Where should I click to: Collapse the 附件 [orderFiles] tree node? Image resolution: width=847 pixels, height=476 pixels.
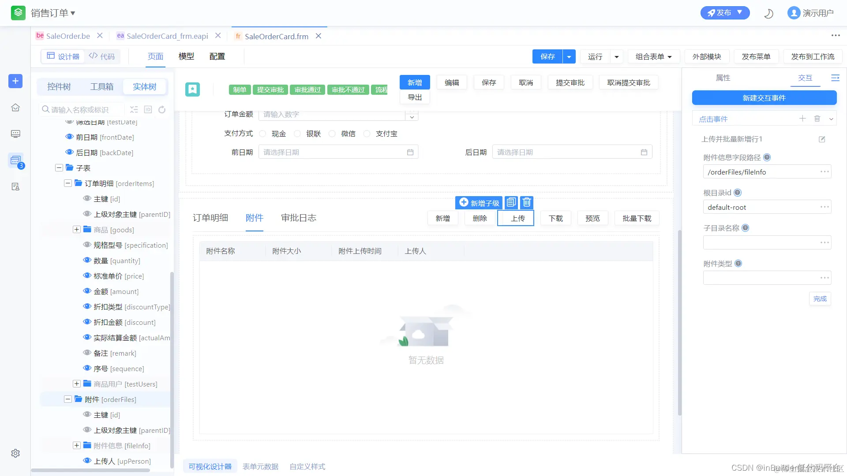pyautogui.click(x=68, y=399)
